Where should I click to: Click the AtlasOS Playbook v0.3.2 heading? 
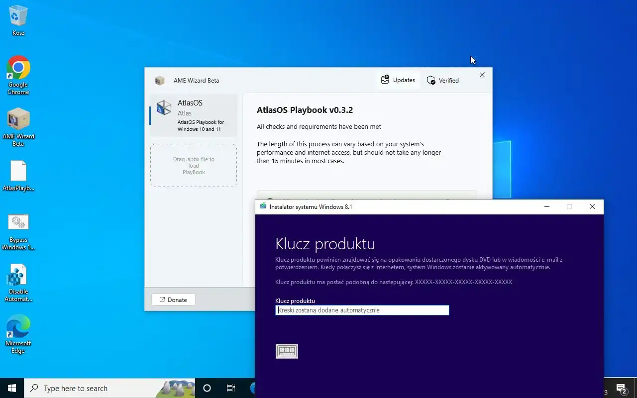coord(305,110)
